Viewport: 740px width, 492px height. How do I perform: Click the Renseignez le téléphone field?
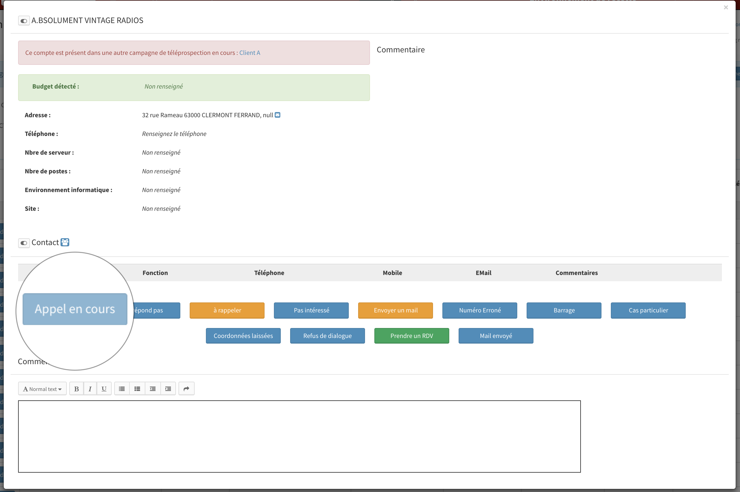coord(174,134)
